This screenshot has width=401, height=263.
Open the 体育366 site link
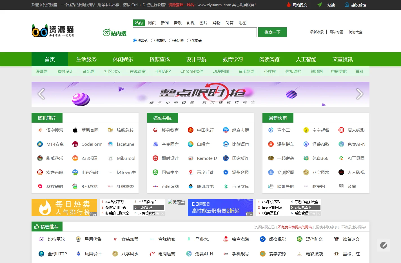pyautogui.click(x=320, y=158)
